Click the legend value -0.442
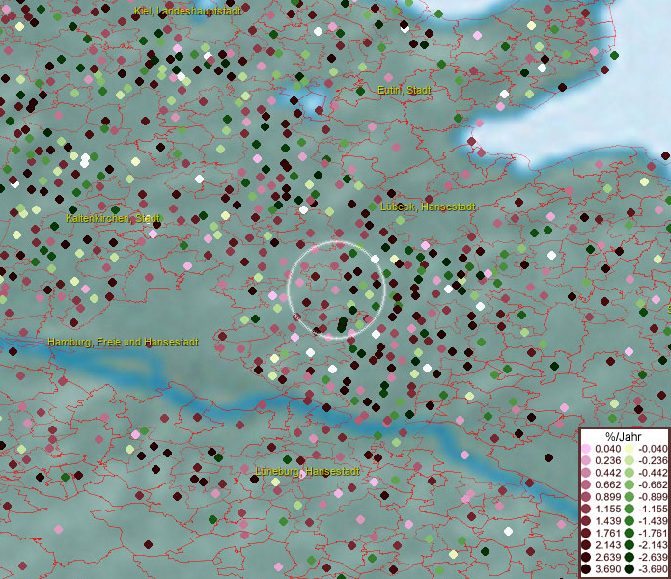The width and height of the screenshot is (671, 579). point(653,473)
